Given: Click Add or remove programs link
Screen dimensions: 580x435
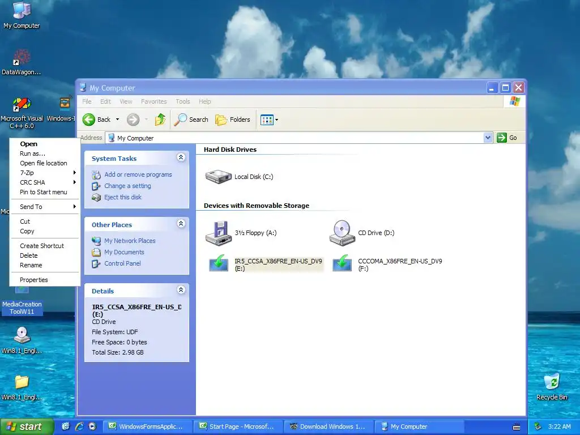Looking at the screenshot, I should click(138, 174).
